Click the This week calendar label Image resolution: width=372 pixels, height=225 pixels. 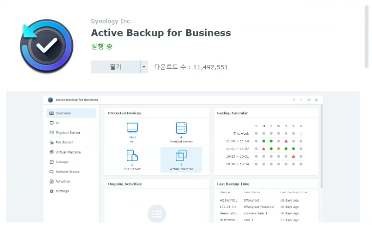pos(241,134)
